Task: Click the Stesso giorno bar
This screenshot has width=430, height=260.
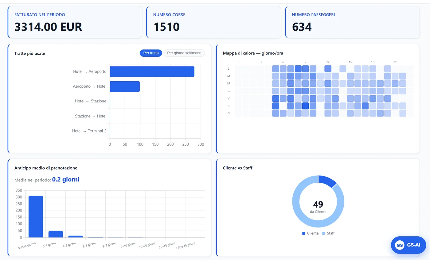Action: click(x=36, y=216)
